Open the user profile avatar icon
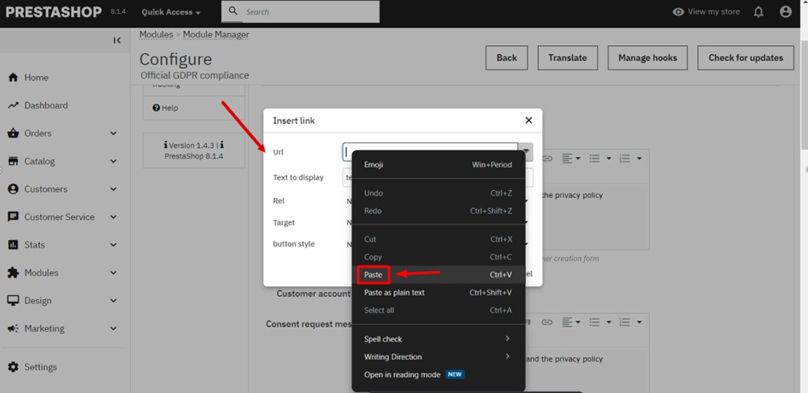Screen dimensions: 808x393 pos(785,11)
